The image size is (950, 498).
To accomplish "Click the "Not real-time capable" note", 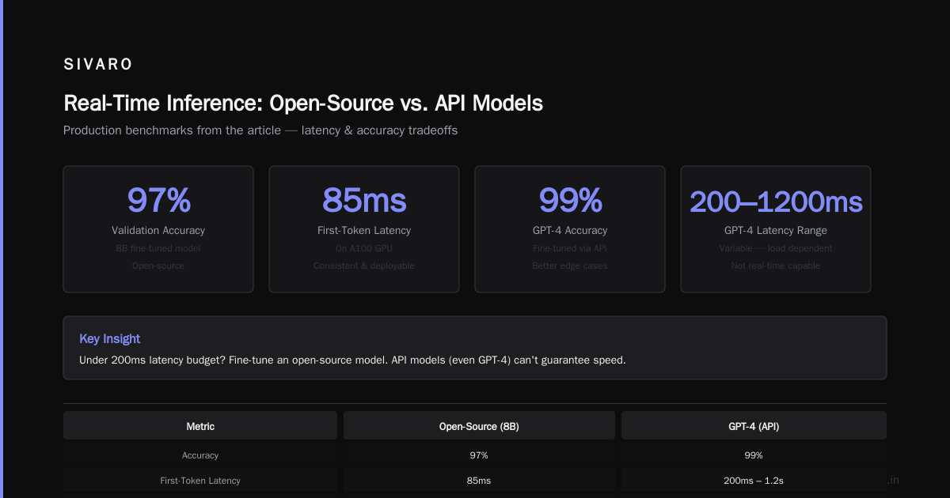I will 776,266.
